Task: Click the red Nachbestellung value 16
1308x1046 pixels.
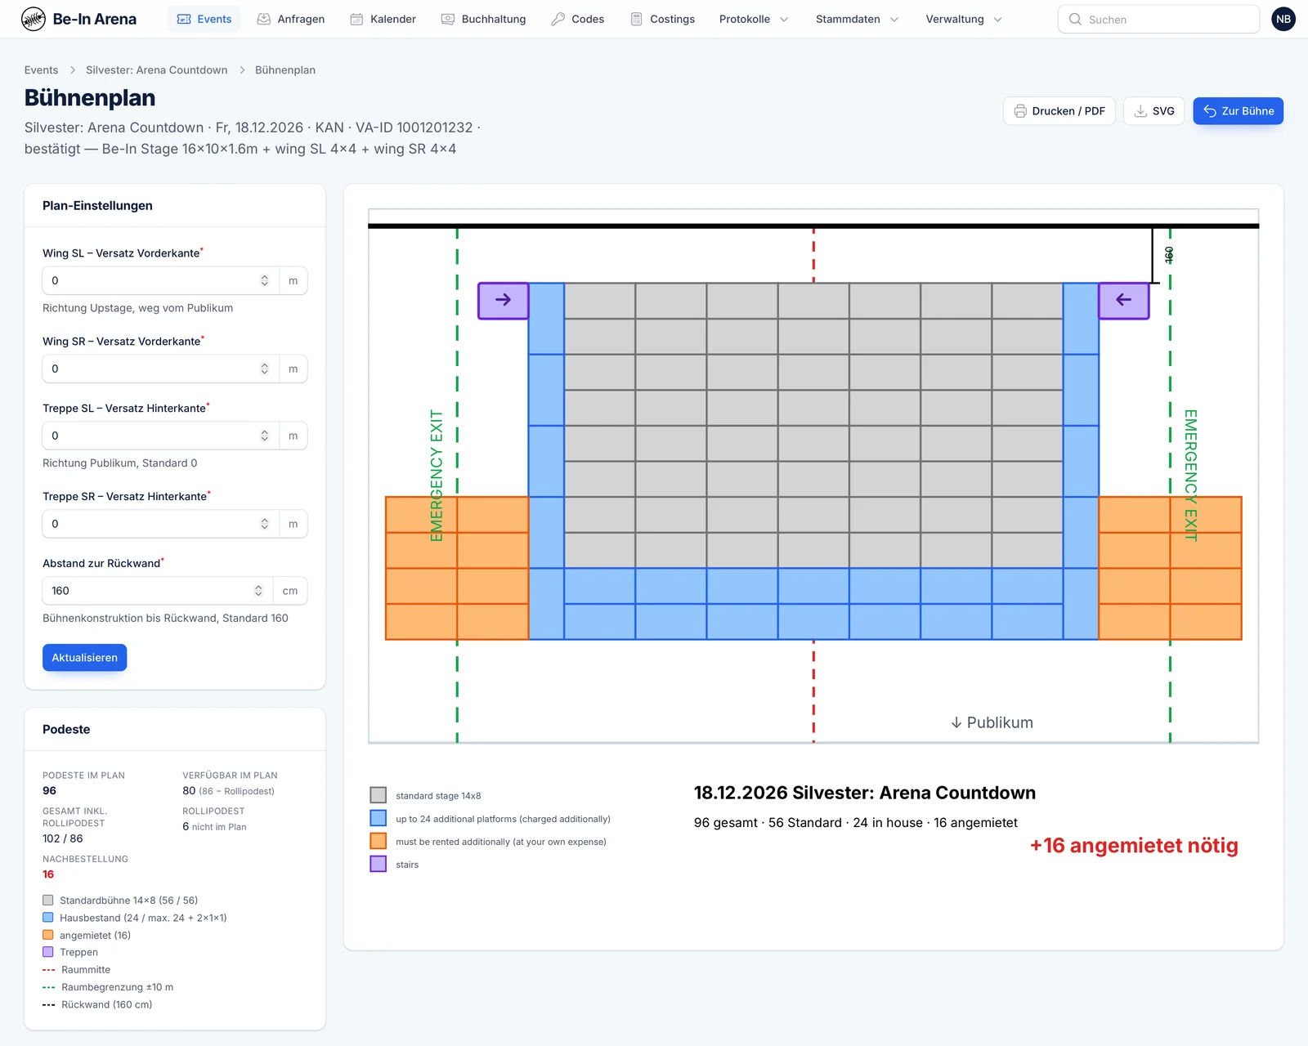Action: tap(48, 874)
